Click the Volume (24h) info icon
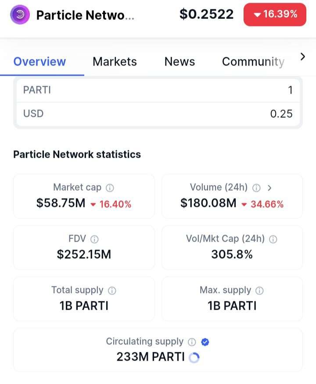Screen dimensions: 316x384 257,188
